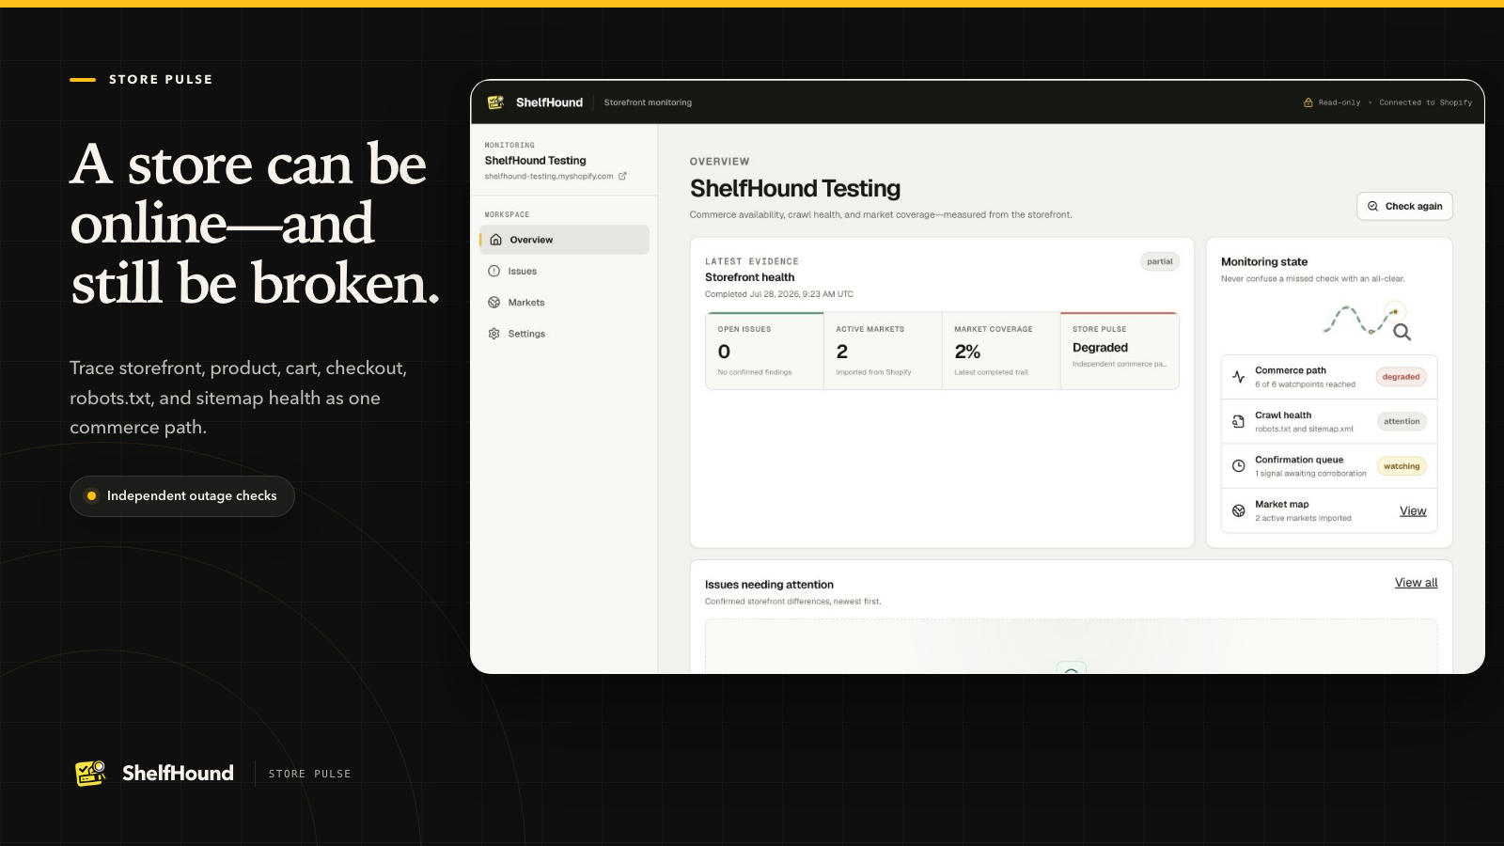
Task: Open the View all issues link
Action: point(1416,583)
